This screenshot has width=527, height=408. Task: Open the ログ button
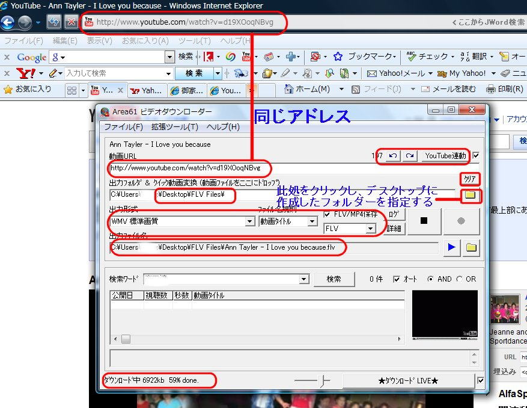coord(394,214)
